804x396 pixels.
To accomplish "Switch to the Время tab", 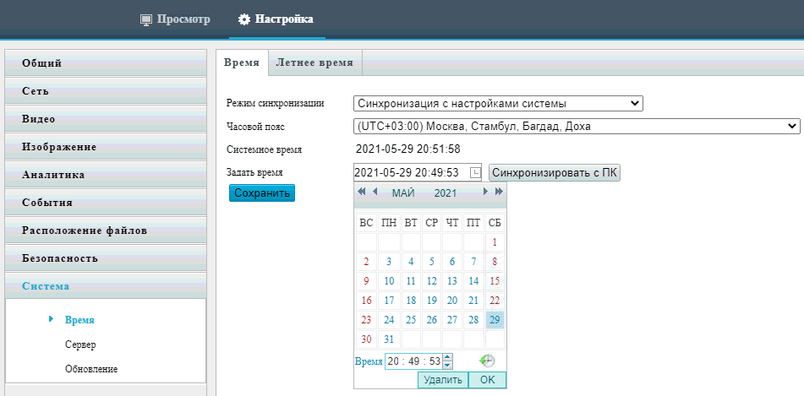I will tap(242, 62).
